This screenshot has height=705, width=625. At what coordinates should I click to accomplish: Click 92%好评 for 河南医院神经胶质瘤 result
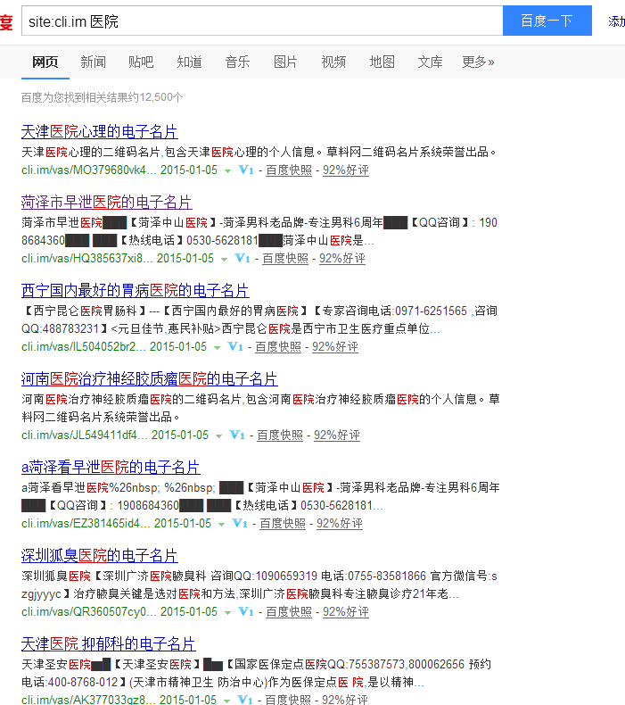(337, 435)
